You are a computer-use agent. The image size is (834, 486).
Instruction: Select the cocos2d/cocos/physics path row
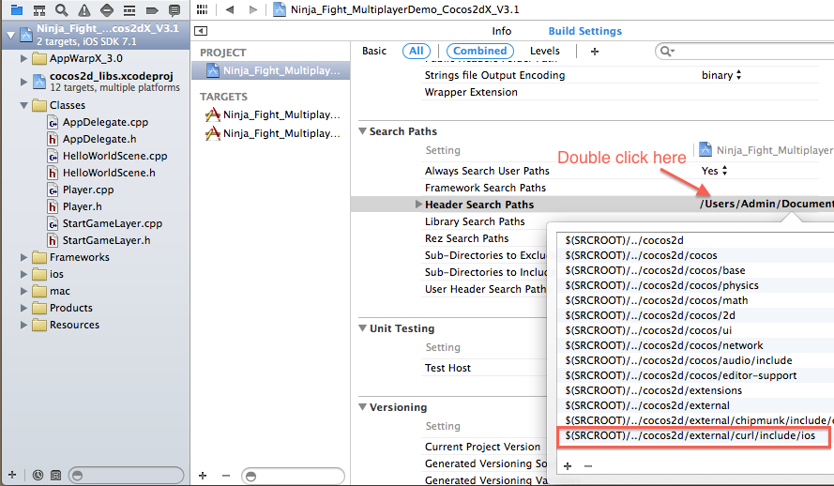point(696,285)
